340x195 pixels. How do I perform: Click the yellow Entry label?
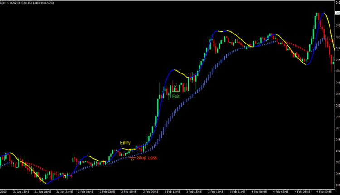(x=125, y=143)
